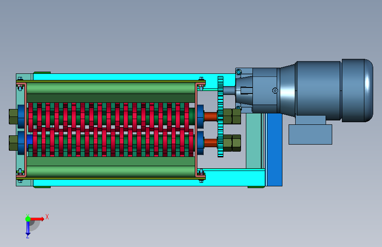Pick the top-left corner bolt of housing
The width and height of the screenshot is (382, 247).
(x=20, y=79)
